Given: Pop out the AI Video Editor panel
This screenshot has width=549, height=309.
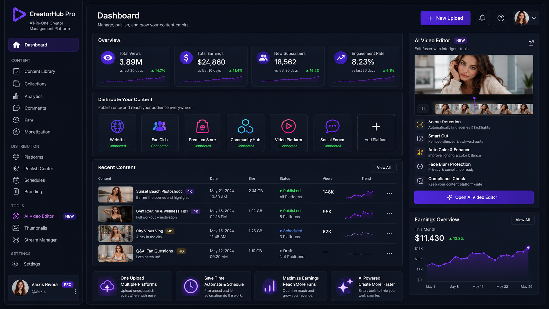Looking at the screenshot, I should click(531, 43).
